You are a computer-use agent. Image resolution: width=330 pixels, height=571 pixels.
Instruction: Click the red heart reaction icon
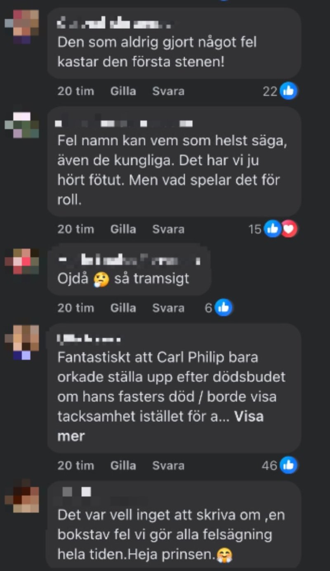(289, 229)
